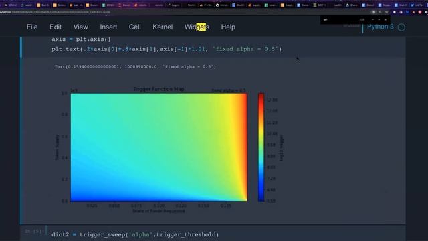Go to previous find match
The height and width of the screenshot is (241, 428).
373,19
